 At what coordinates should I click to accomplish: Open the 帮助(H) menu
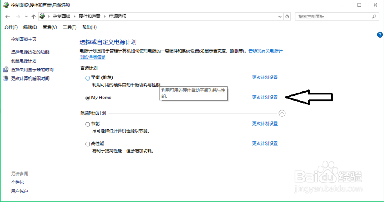click(x=89, y=27)
